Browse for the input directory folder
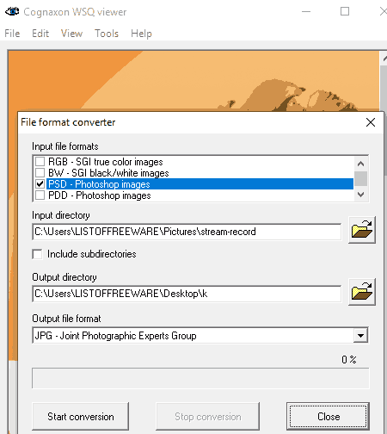 pyautogui.click(x=362, y=230)
